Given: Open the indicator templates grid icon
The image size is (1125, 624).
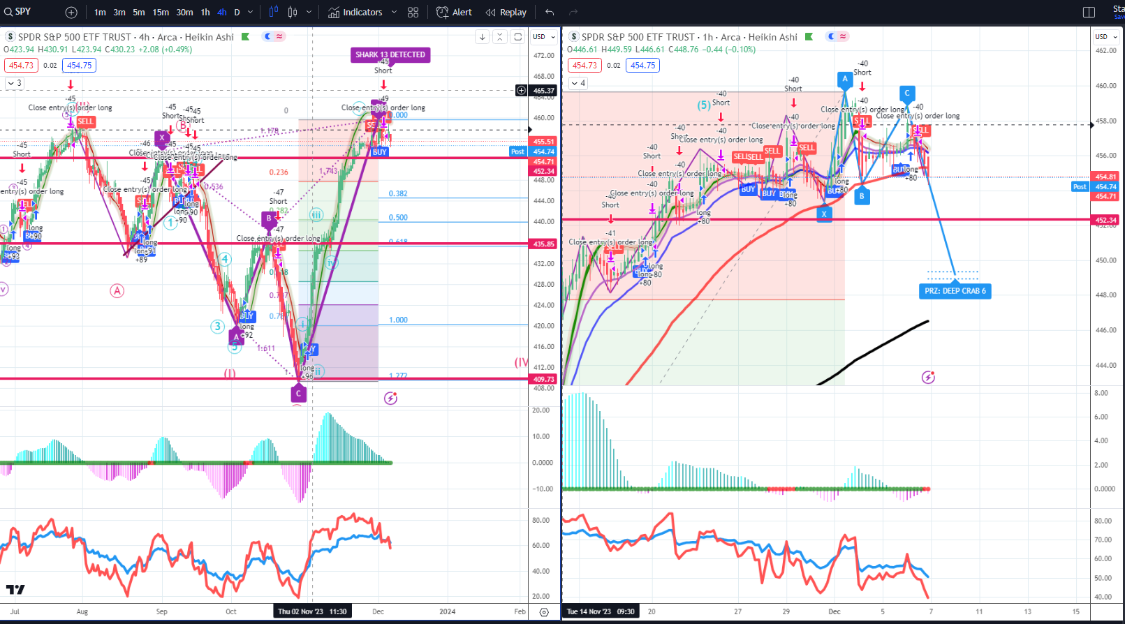Looking at the screenshot, I should [x=413, y=12].
